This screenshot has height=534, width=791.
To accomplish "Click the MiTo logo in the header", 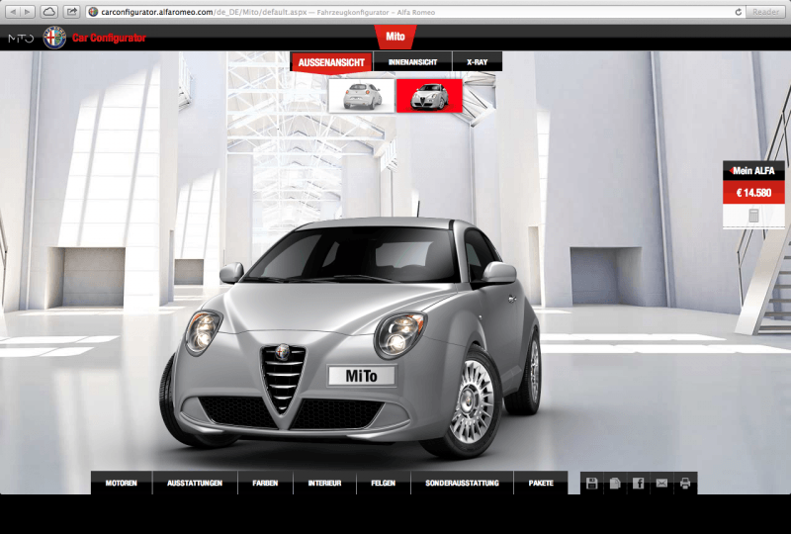I will pos(21,38).
